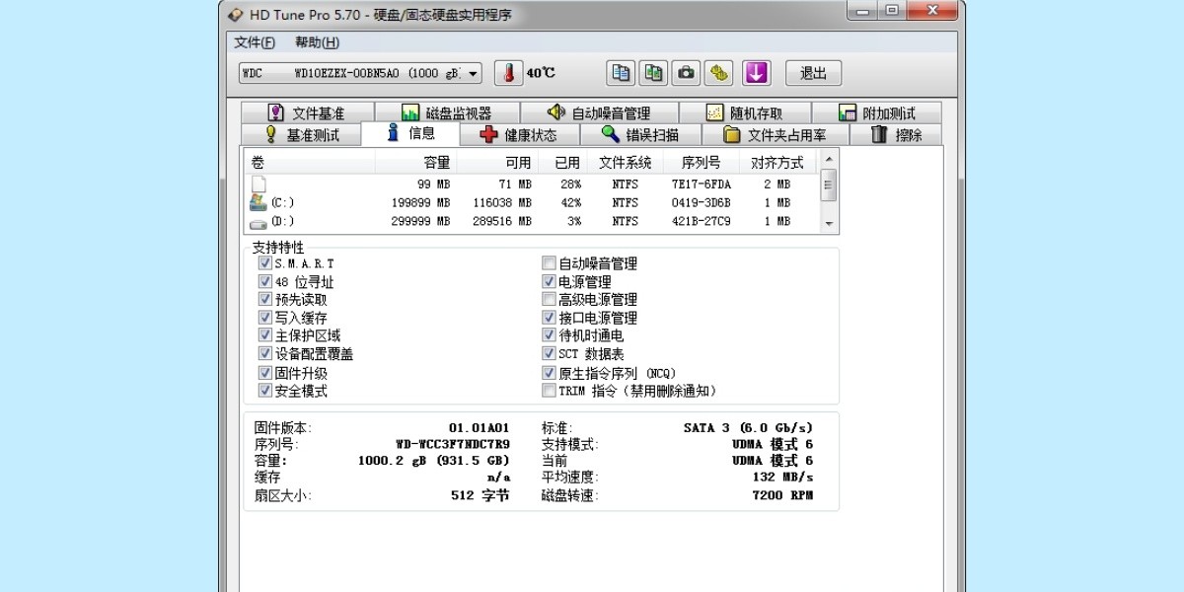Click the camera screenshot icon
This screenshot has height=592, width=1184.
pyautogui.click(x=686, y=73)
